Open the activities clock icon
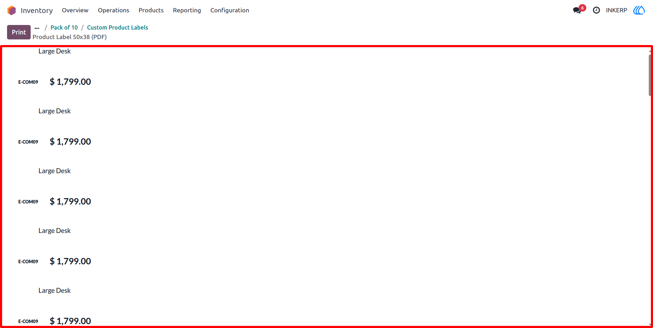The image size is (653, 328). click(596, 10)
